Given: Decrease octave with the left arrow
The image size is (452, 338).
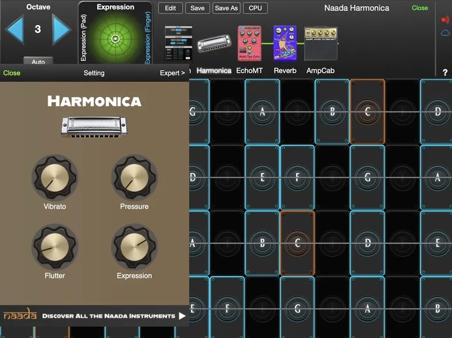Looking at the screenshot, I should point(14,29).
